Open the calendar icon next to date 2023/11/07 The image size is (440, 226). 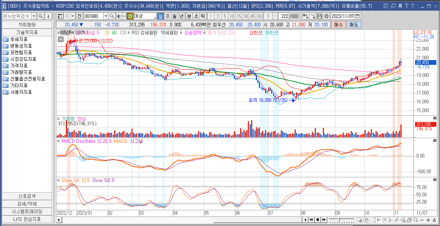357,16
